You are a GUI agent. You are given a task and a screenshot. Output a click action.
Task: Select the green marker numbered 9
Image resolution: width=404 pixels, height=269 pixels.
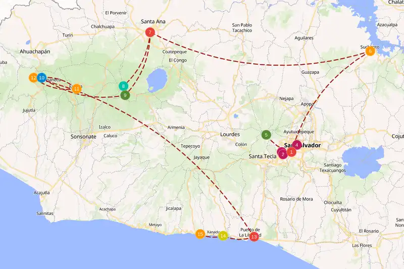(125, 95)
